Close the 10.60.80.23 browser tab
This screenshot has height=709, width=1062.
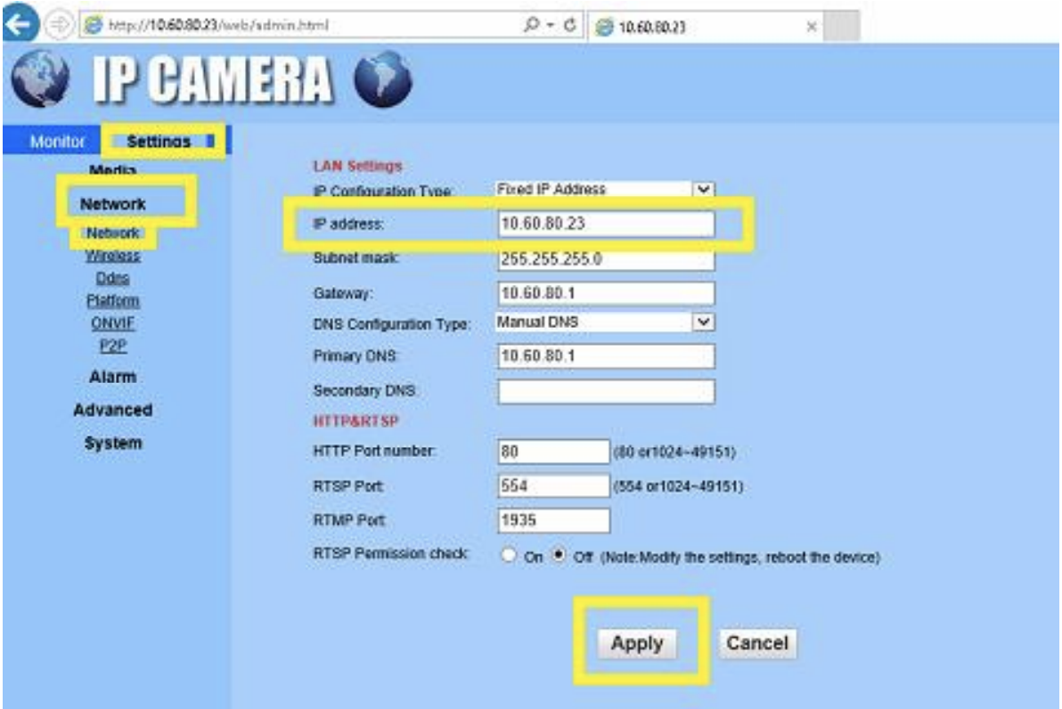812,27
